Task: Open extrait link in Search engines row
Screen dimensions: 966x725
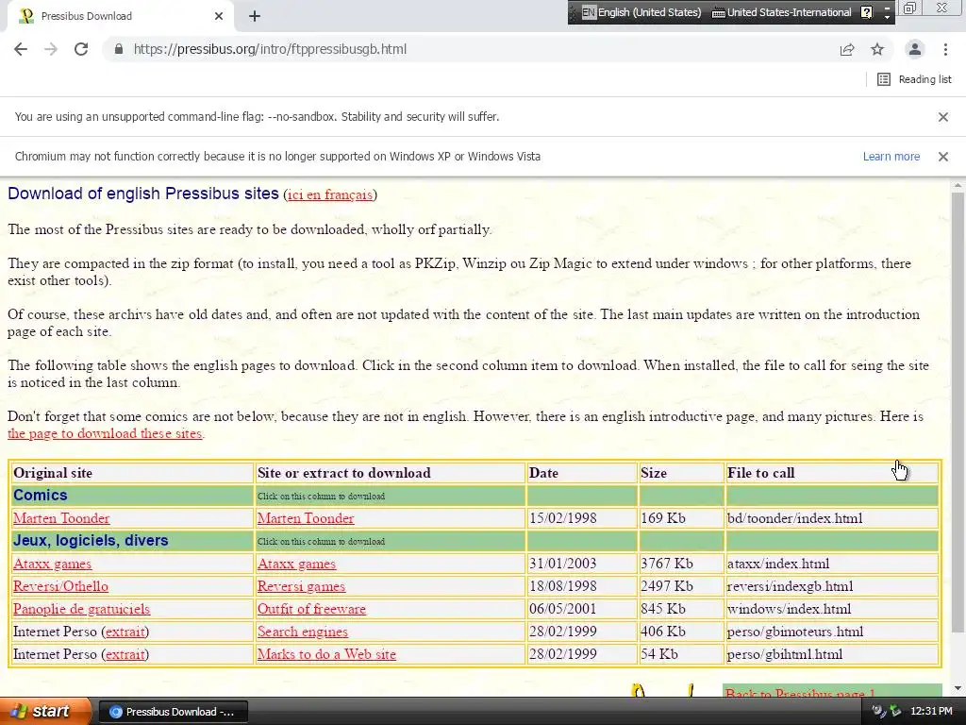Action: pyautogui.click(x=125, y=632)
